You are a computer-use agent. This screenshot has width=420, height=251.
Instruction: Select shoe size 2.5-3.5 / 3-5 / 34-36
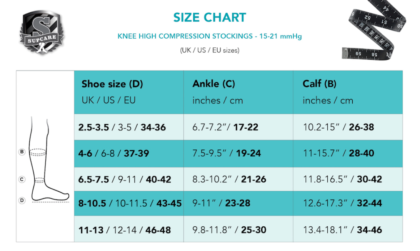[x=122, y=127]
